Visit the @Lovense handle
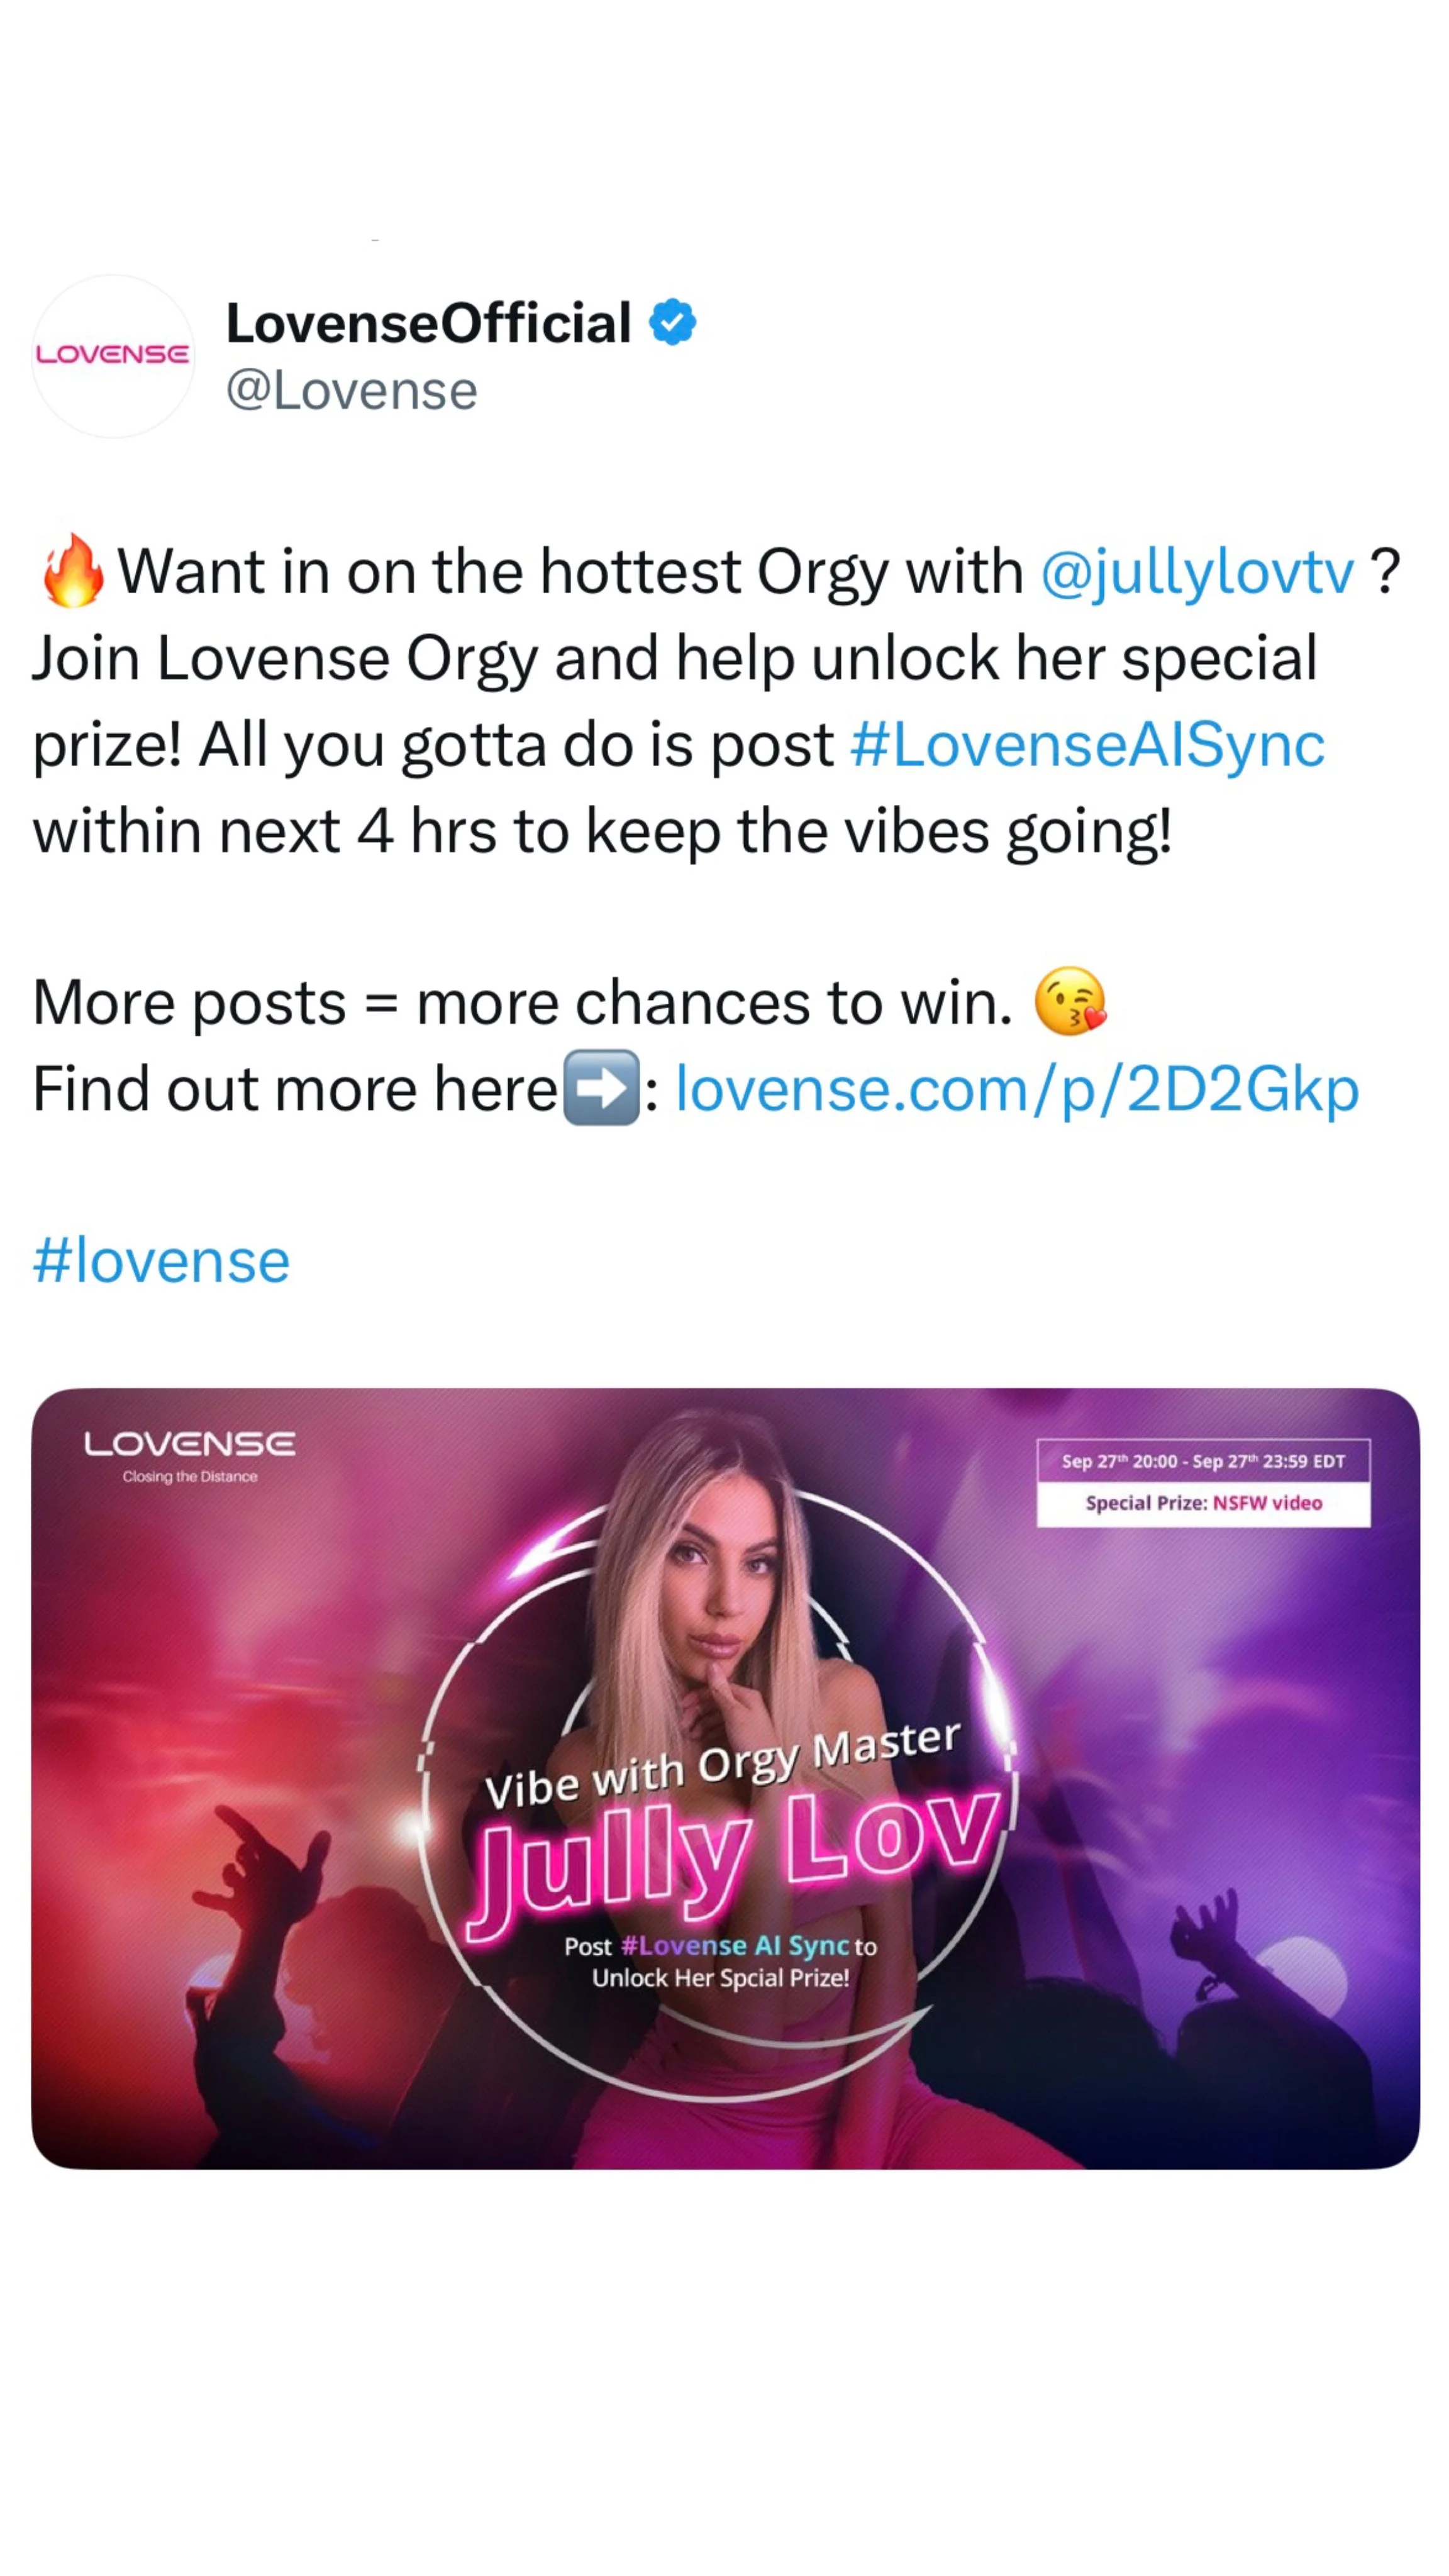The height and width of the screenshot is (2576, 1449). 352,390
